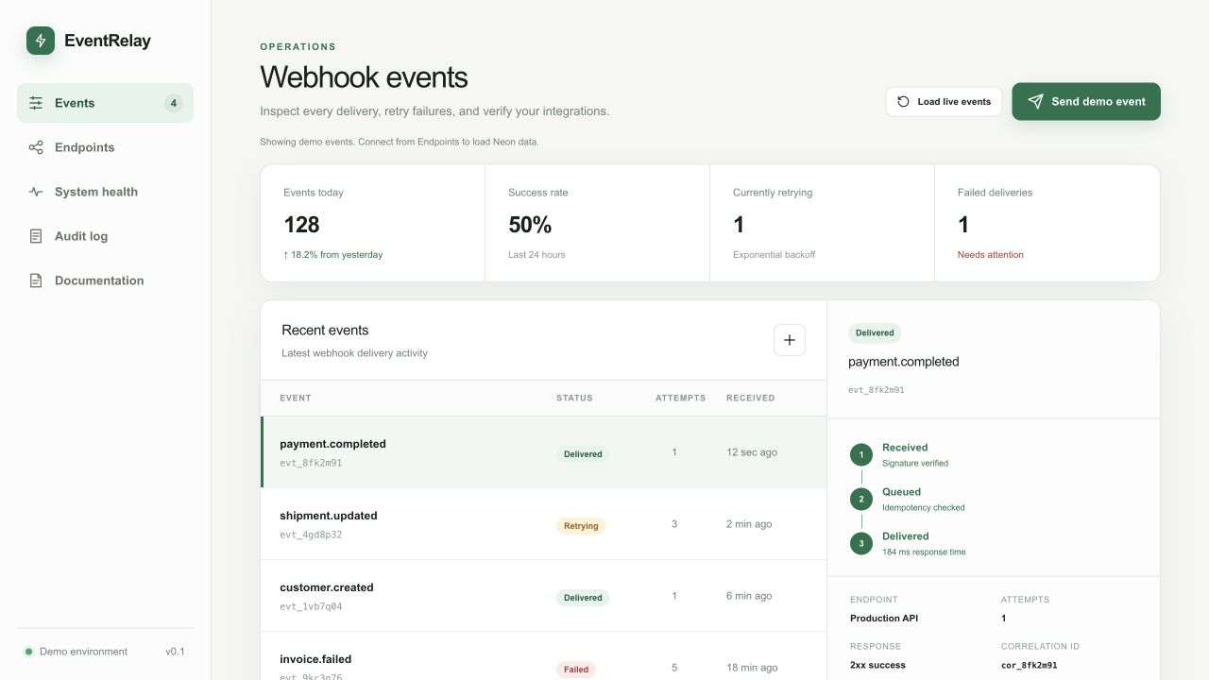1209x680 pixels.
Task: Click the Events count badge showing 4
Action: (174, 103)
